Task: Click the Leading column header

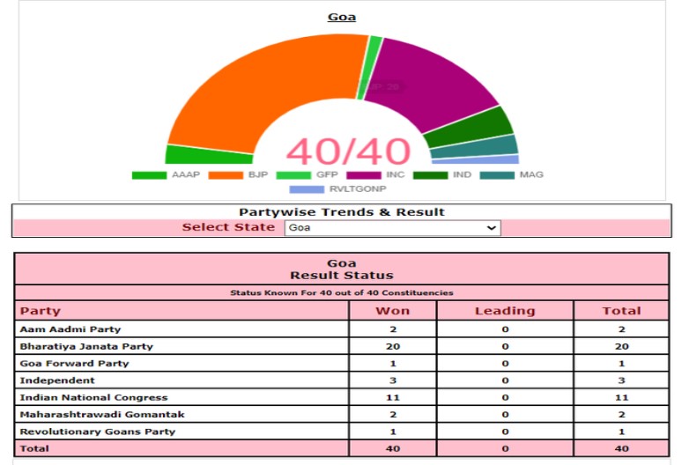Action: tap(505, 311)
